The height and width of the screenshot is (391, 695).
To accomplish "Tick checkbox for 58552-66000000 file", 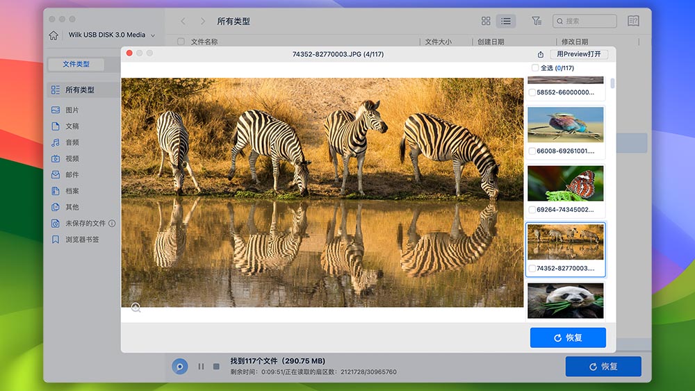I will click(532, 92).
